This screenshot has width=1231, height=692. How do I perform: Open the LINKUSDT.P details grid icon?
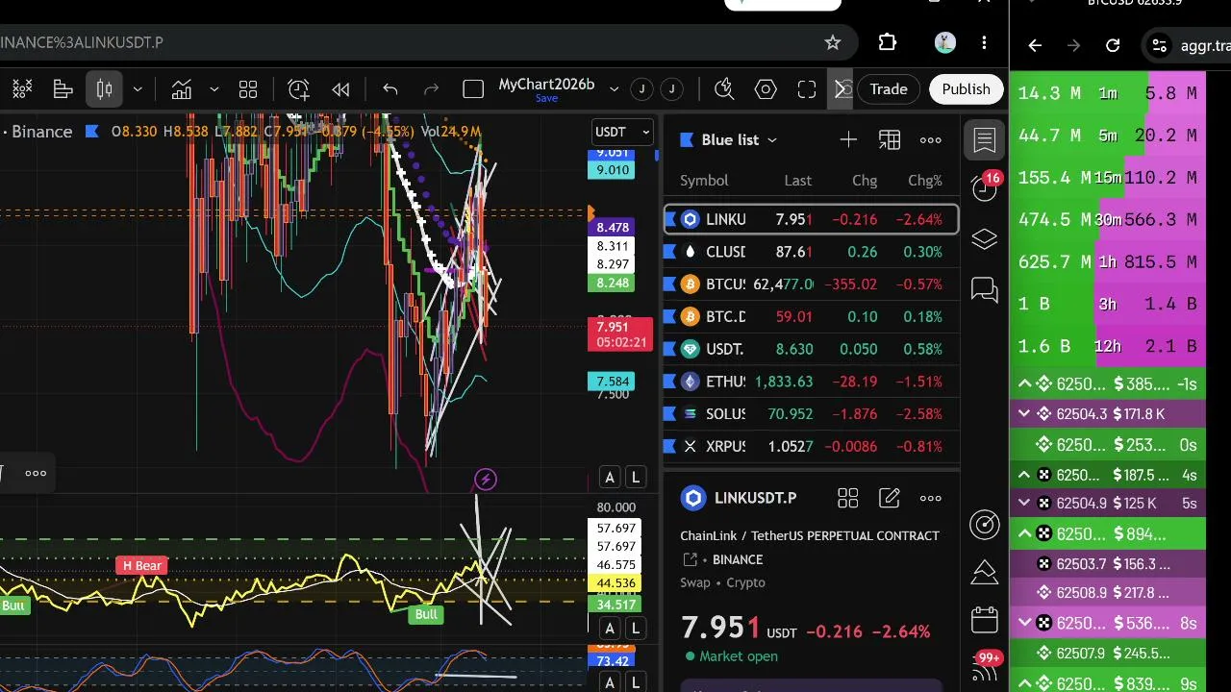pos(847,498)
